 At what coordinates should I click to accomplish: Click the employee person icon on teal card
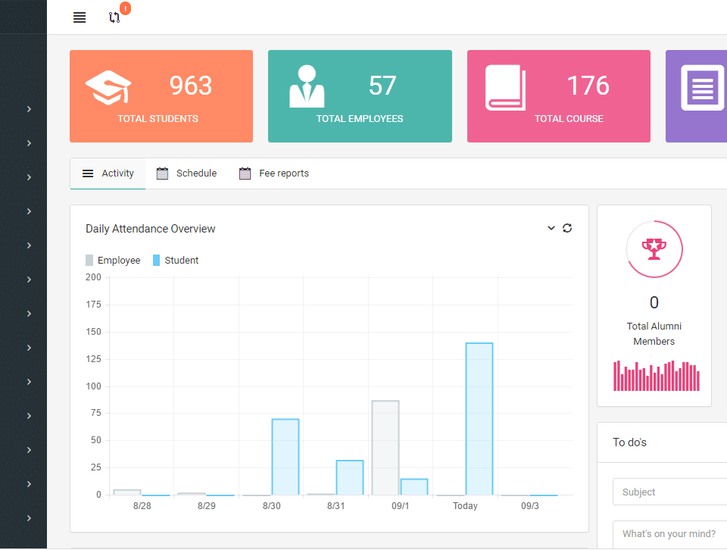tap(307, 86)
